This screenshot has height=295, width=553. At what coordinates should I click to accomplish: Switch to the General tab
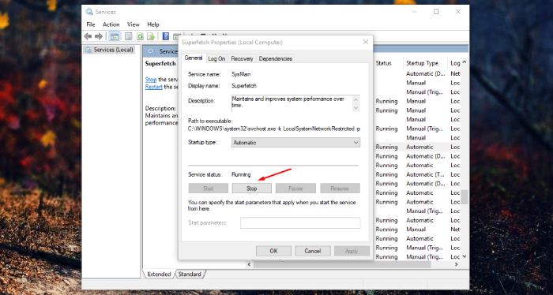tap(194, 58)
